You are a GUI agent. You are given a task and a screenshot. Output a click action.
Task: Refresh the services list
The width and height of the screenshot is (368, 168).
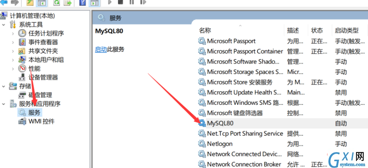[x=57, y=2]
